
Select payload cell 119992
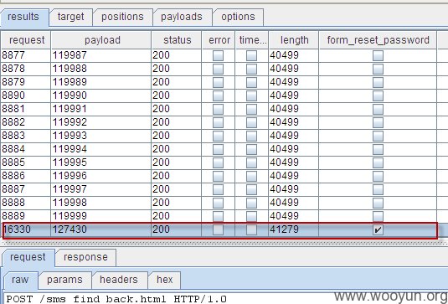click(x=101, y=122)
